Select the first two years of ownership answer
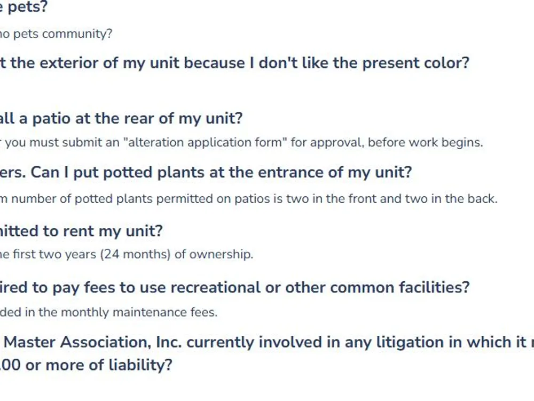 coord(127,255)
